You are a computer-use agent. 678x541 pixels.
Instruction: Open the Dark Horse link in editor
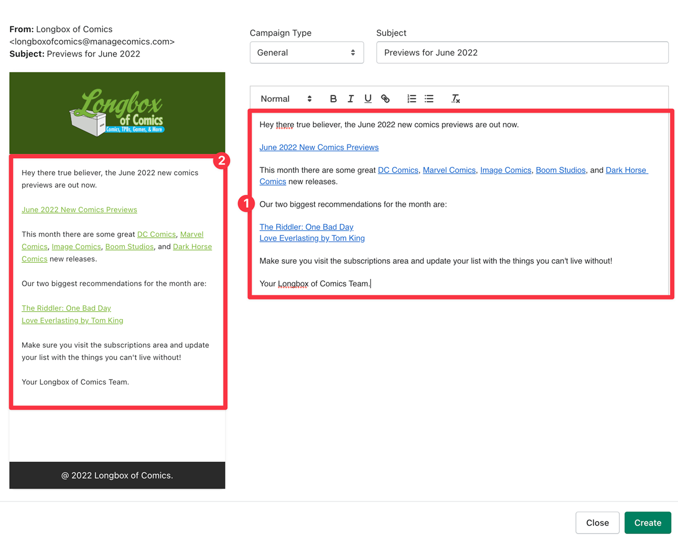[x=627, y=170]
